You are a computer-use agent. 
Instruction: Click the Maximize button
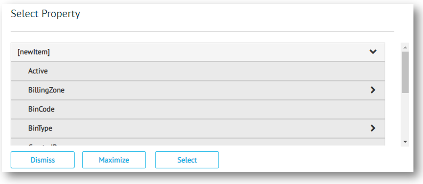pyautogui.click(x=114, y=160)
